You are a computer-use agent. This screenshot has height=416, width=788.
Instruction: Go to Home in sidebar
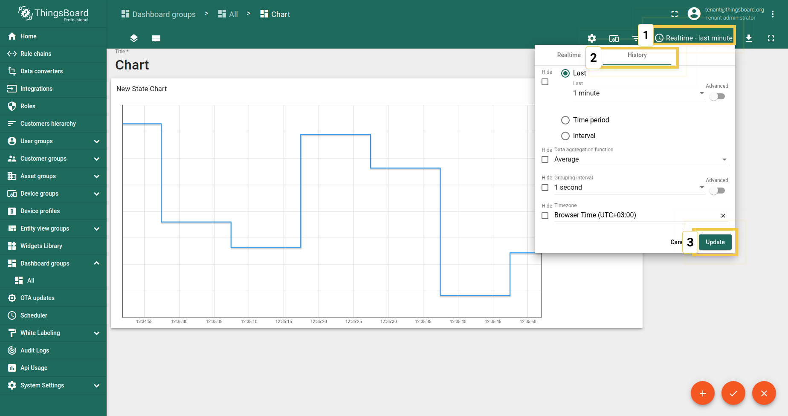pyautogui.click(x=53, y=36)
